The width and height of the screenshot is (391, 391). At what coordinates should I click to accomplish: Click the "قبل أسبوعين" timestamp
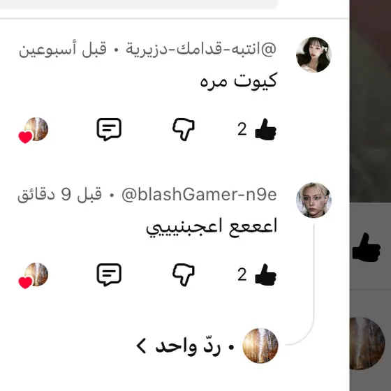(x=63, y=50)
